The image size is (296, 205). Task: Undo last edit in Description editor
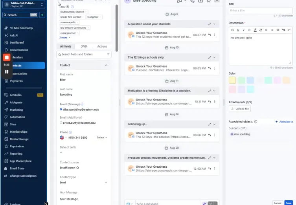tap(283, 30)
